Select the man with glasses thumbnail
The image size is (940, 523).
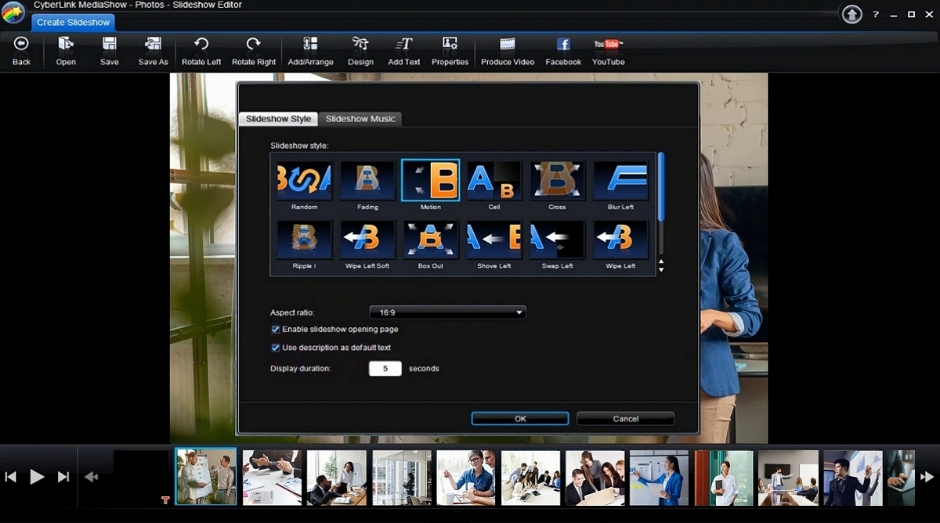pyautogui.click(x=466, y=477)
